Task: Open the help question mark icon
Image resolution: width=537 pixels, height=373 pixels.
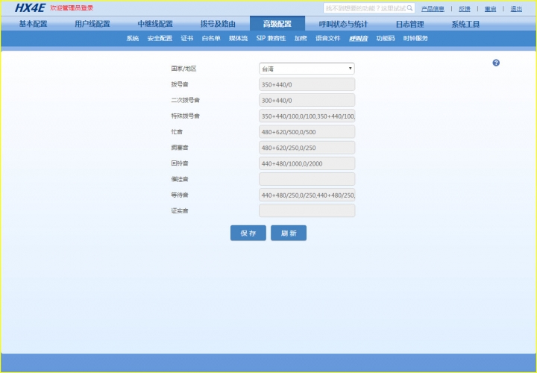Action: click(496, 63)
